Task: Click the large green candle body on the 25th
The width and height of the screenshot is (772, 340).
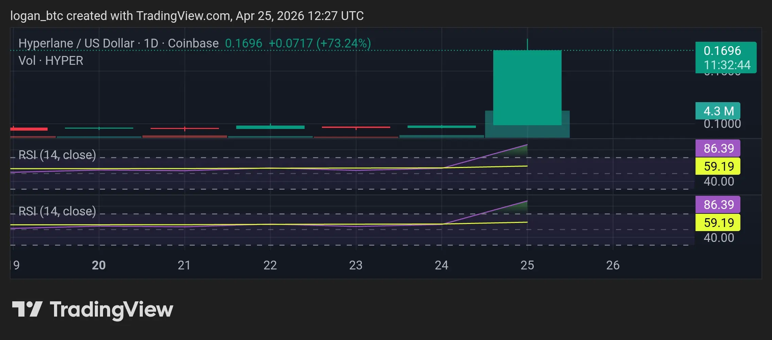Action: (x=527, y=88)
